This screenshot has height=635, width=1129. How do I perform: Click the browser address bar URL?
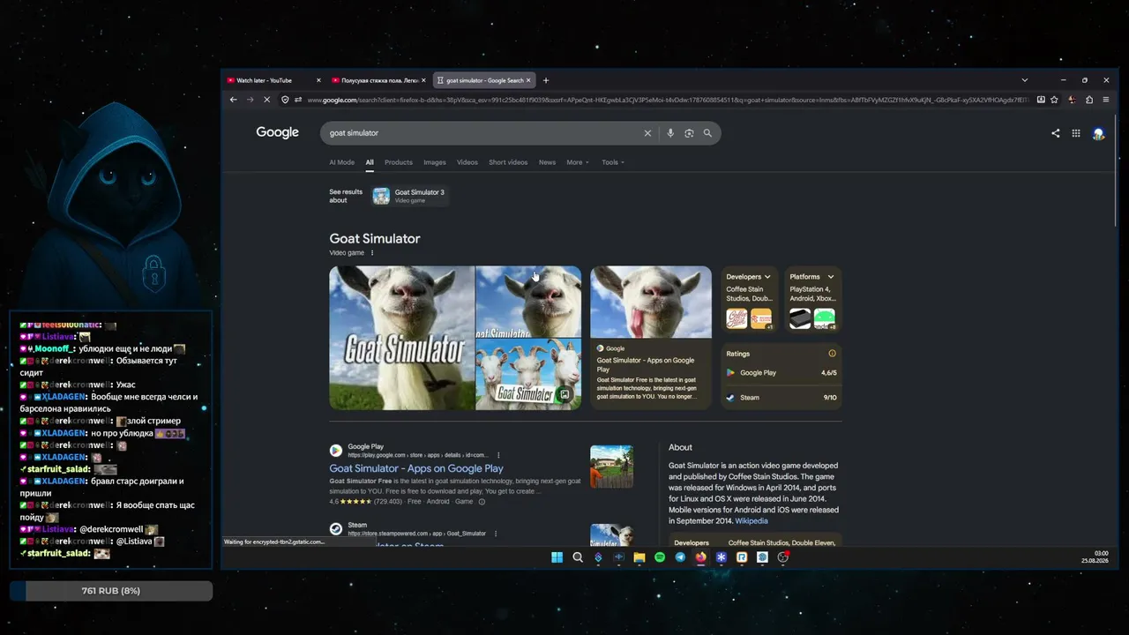[667, 100]
